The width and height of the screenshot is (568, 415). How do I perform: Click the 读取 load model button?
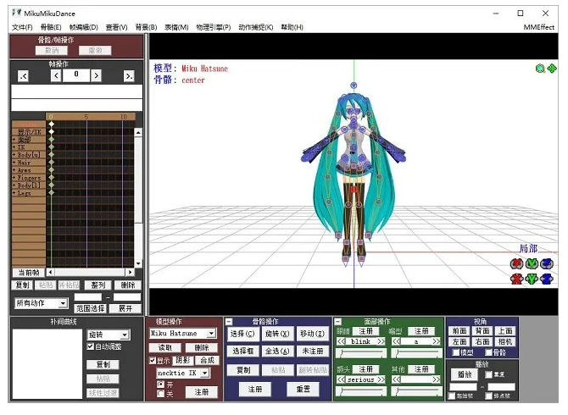click(x=165, y=348)
